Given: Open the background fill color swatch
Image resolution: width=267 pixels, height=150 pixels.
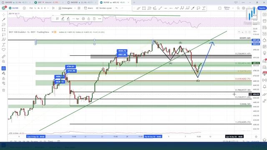Looking at the screenshot, I should click(68, 19).
